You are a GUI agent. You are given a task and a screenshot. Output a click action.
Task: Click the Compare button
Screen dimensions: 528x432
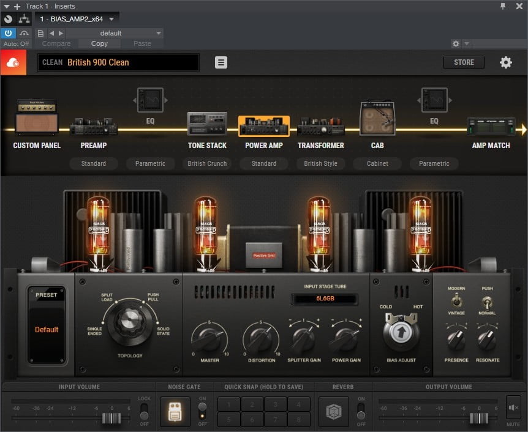[56, 43]
